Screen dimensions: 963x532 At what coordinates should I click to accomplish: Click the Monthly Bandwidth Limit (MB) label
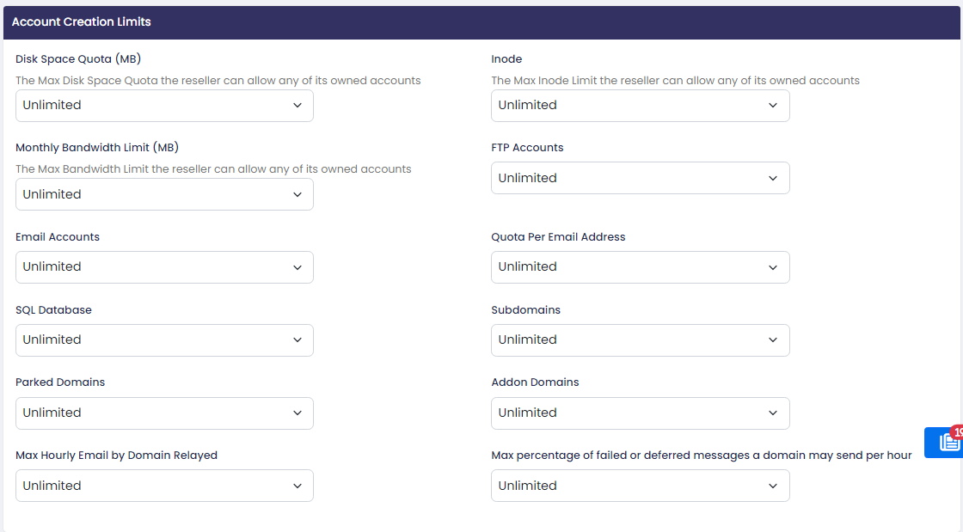97,147
